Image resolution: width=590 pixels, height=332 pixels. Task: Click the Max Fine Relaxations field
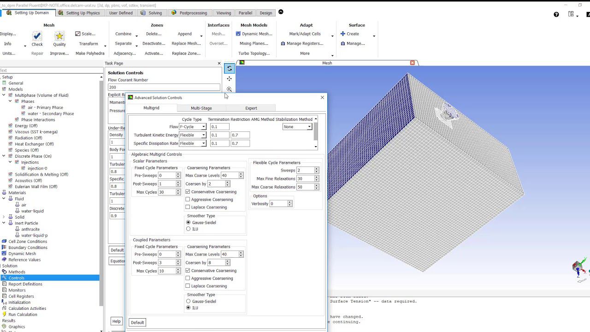(x=305, y=179)
